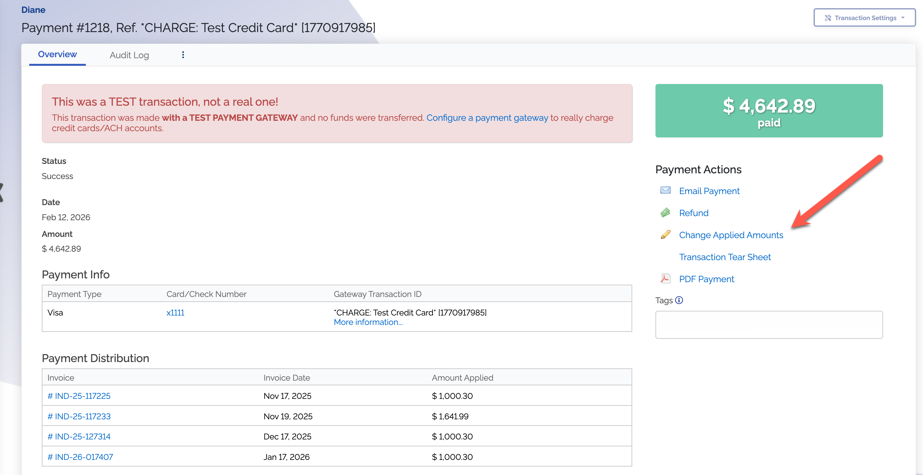
Task: Open the Transaction Tear Sheet link
Action: 725,257
